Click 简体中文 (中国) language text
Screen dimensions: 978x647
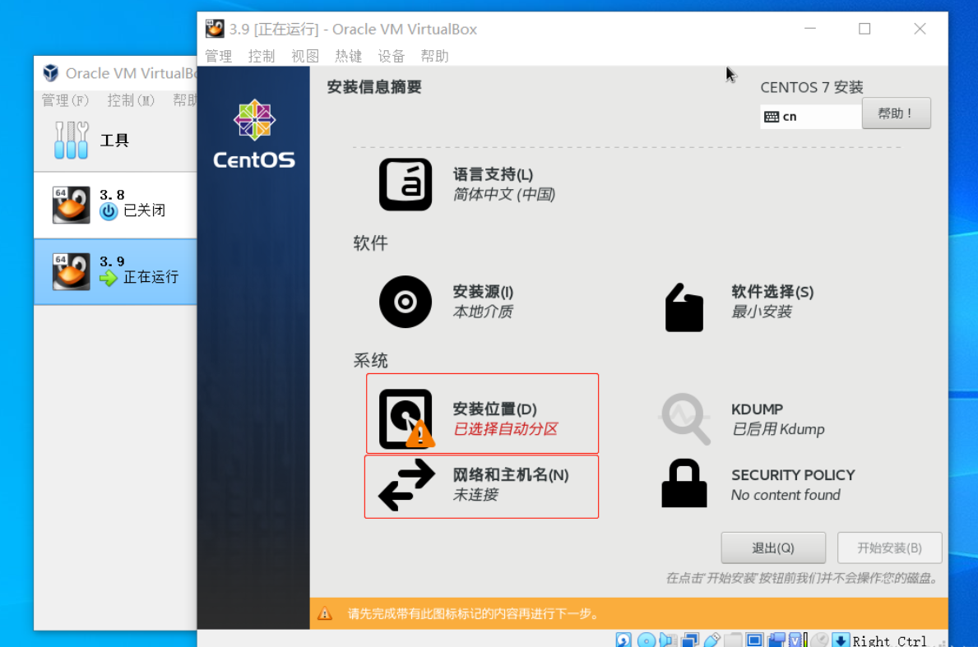coord(504,195)
